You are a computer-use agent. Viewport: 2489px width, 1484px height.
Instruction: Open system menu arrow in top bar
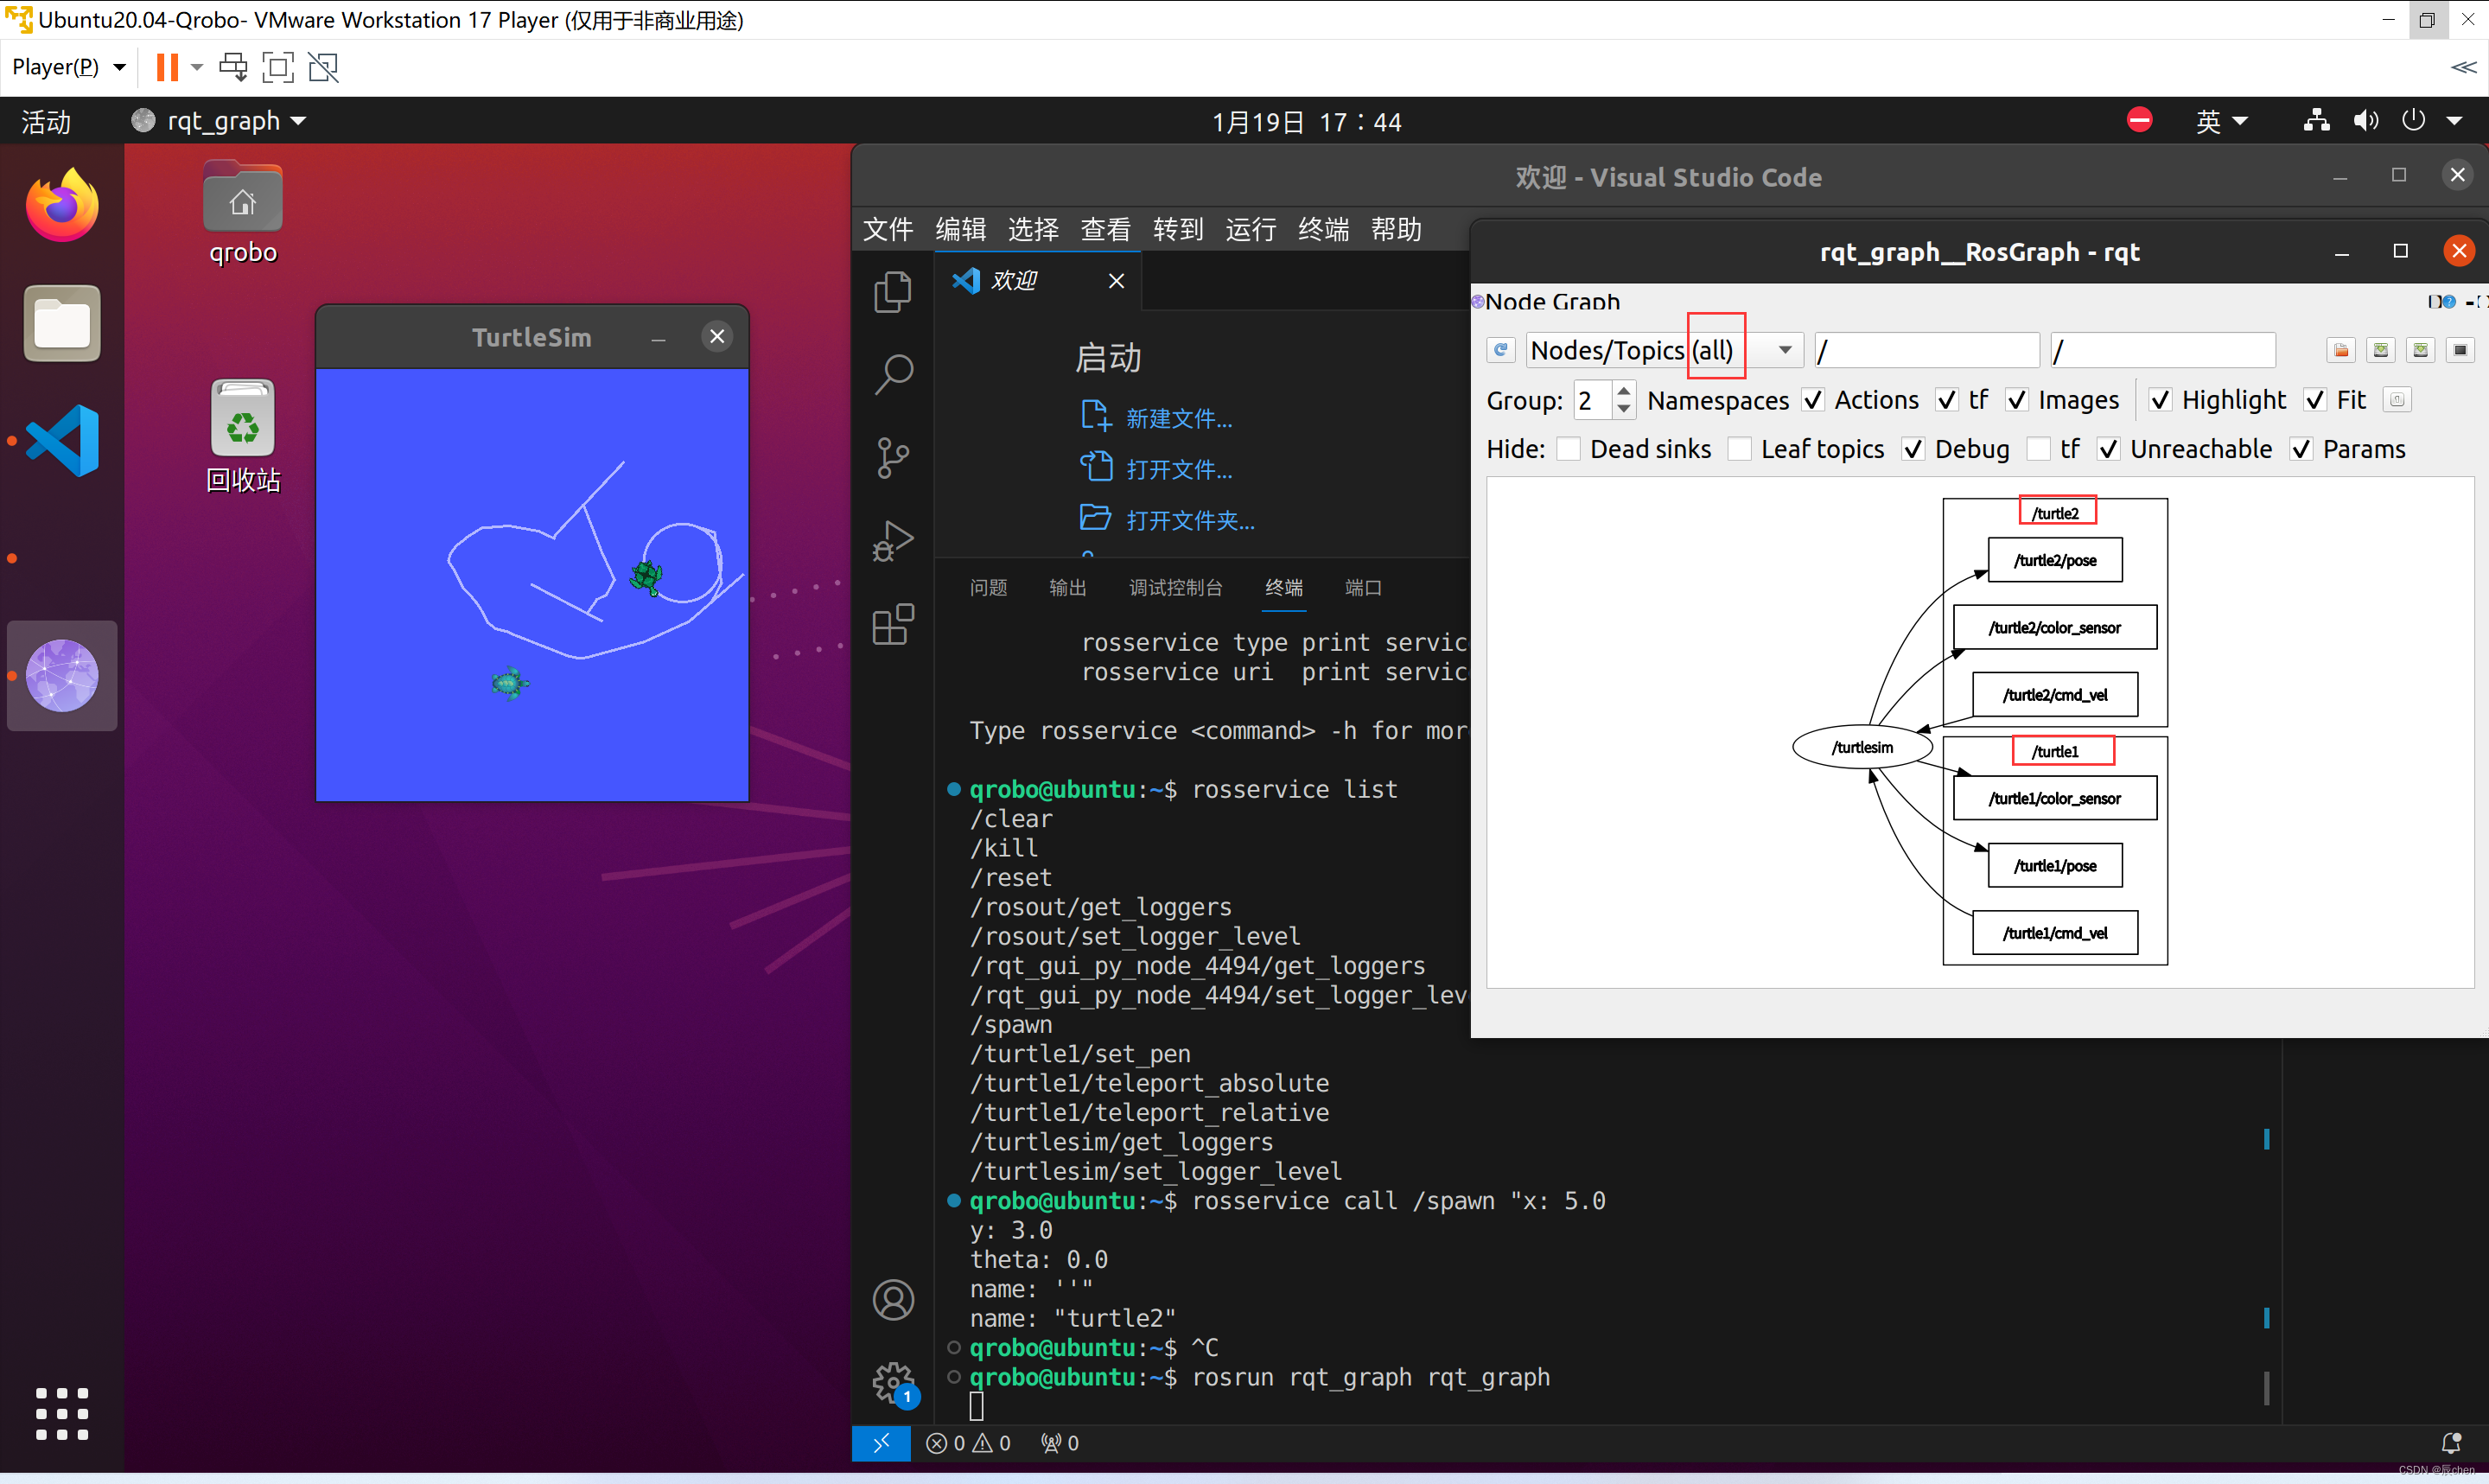[2455, 121]
